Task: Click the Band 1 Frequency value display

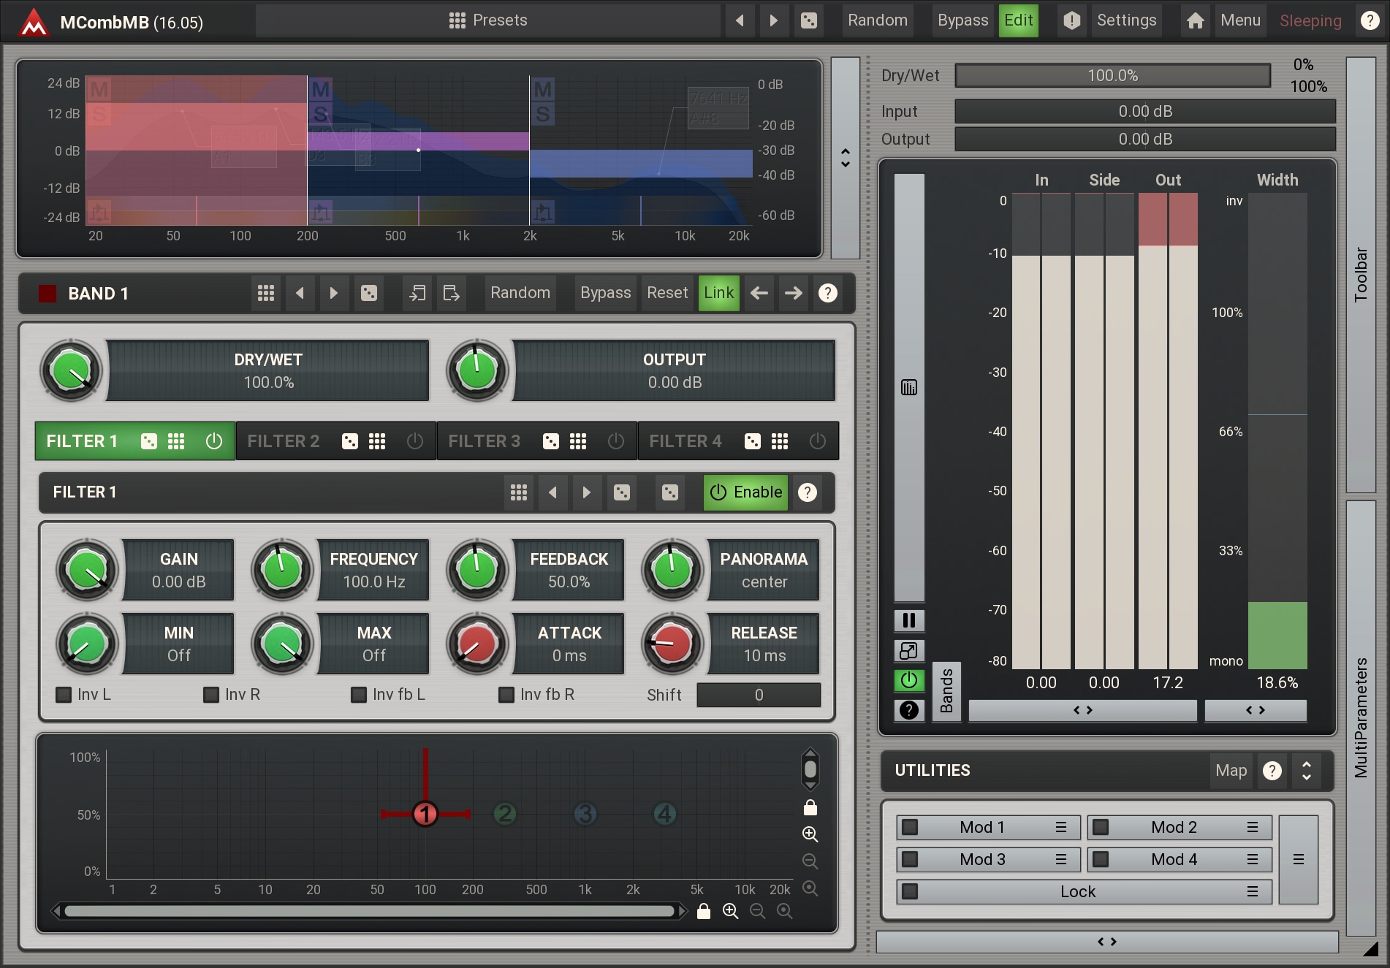Action: (x=373, y=571)
